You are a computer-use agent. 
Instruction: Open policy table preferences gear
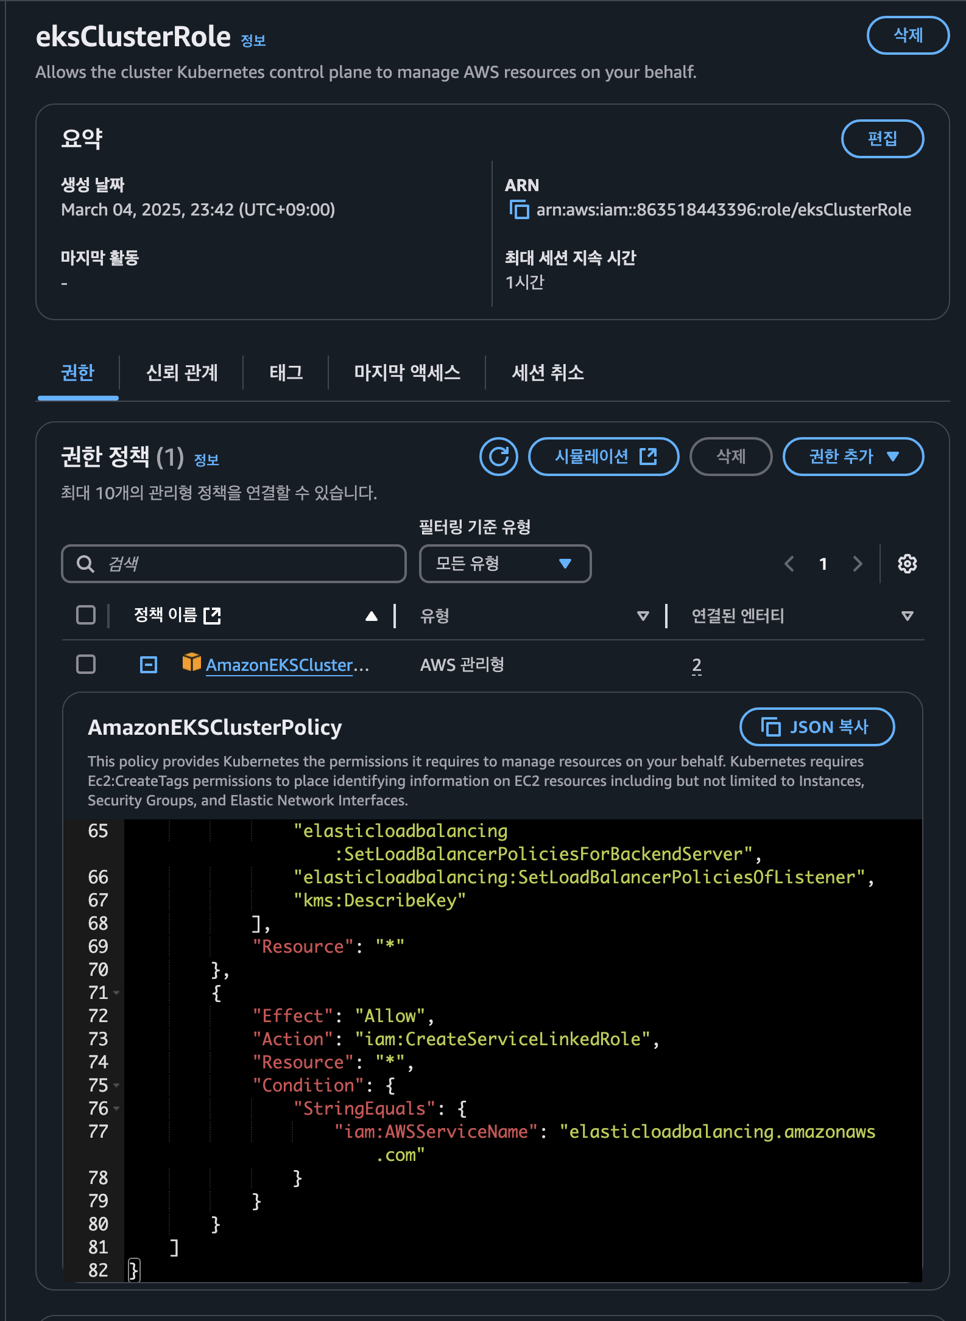coord(907,564)
